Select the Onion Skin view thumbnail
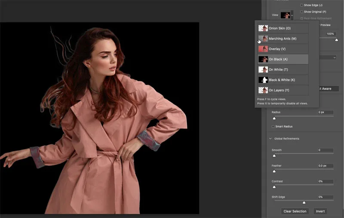The height and width of the screenshot is (218, 344). pos(263,28)
